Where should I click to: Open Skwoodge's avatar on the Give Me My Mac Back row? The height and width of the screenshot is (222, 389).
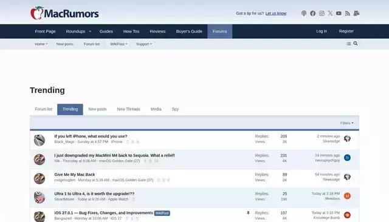347,177
